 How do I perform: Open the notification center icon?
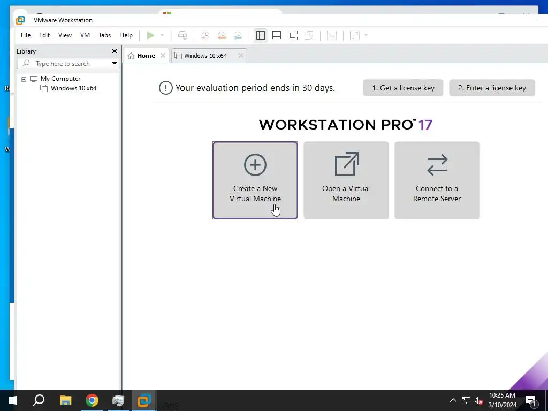click(x=531, y=401)
